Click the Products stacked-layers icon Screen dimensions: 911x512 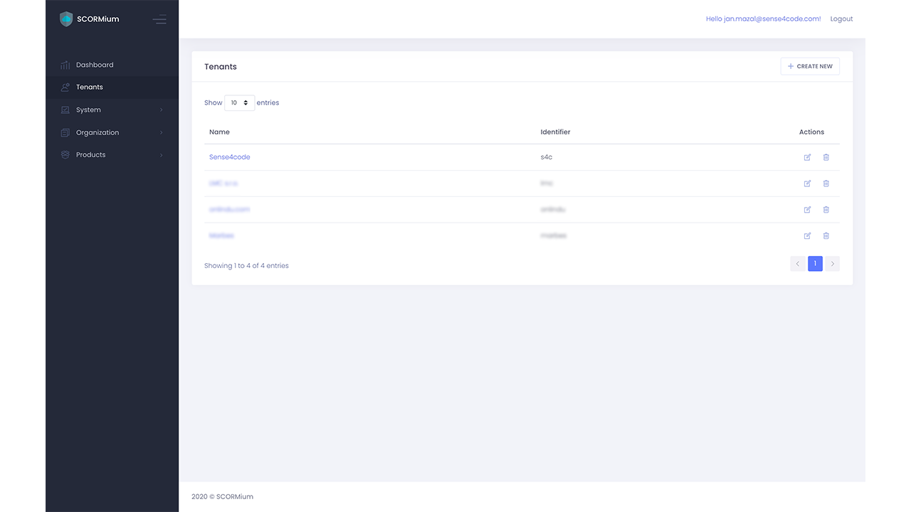tap(65, 155)
